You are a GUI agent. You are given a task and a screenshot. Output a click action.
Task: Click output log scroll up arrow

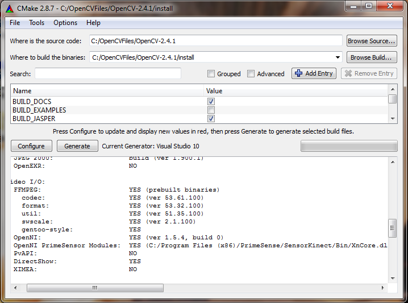point(393,162)
